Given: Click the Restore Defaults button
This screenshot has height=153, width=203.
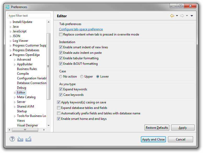Looking at the screenshot, I should [x=157, y=128].
